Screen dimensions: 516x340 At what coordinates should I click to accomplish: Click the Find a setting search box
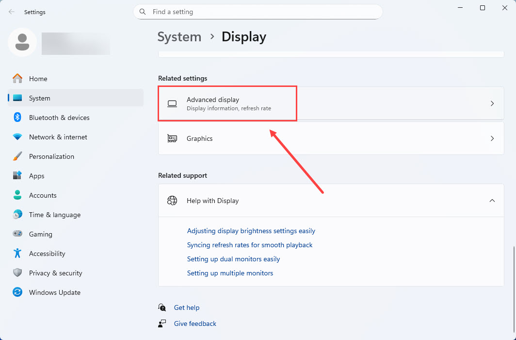[262, 12]
